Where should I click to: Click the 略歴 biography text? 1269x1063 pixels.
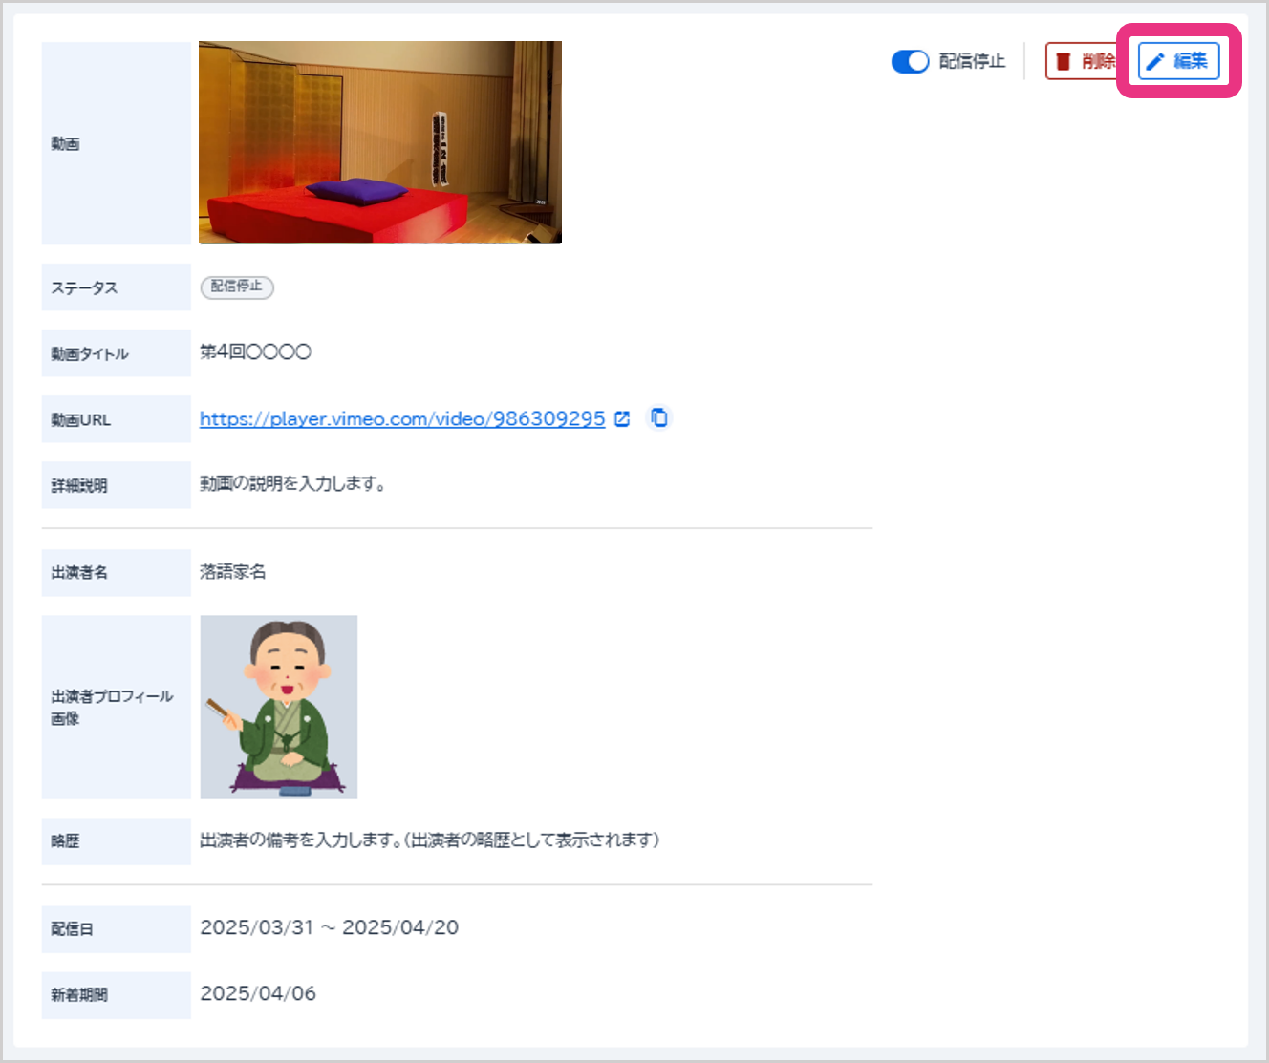coord(429,840)
